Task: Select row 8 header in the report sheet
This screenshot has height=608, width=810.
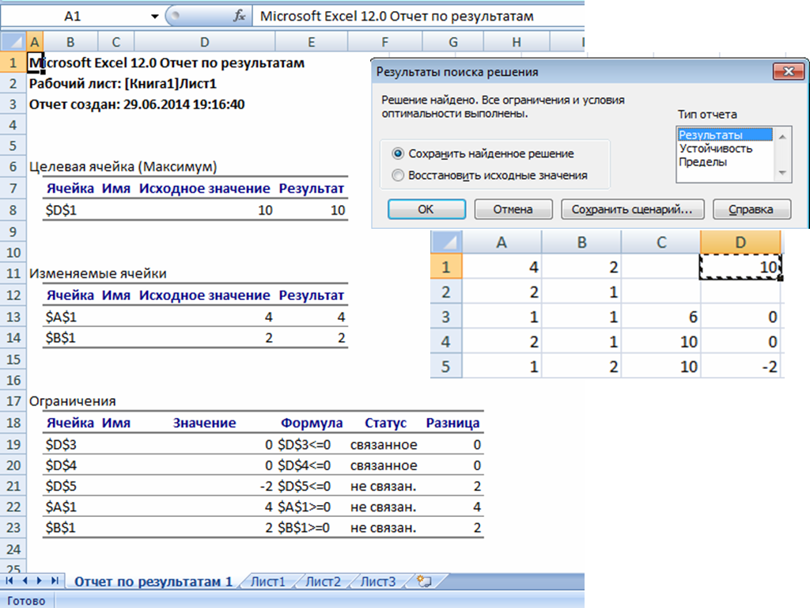Action: [13, 210]
